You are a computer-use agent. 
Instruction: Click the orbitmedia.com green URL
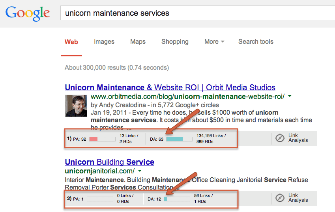187,97
